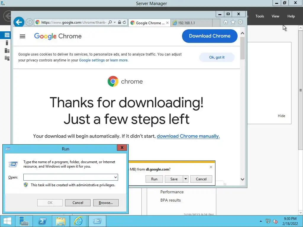Click the IE page scroll down arrow

pyautogui.click(x=242, y=179)
